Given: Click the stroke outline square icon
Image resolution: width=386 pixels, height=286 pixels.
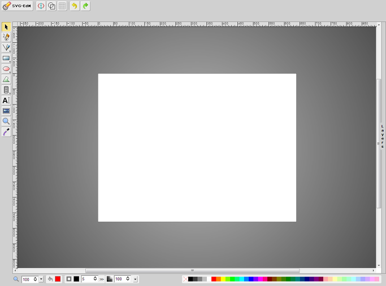Looking at the screenshot, I should point(69,279).
